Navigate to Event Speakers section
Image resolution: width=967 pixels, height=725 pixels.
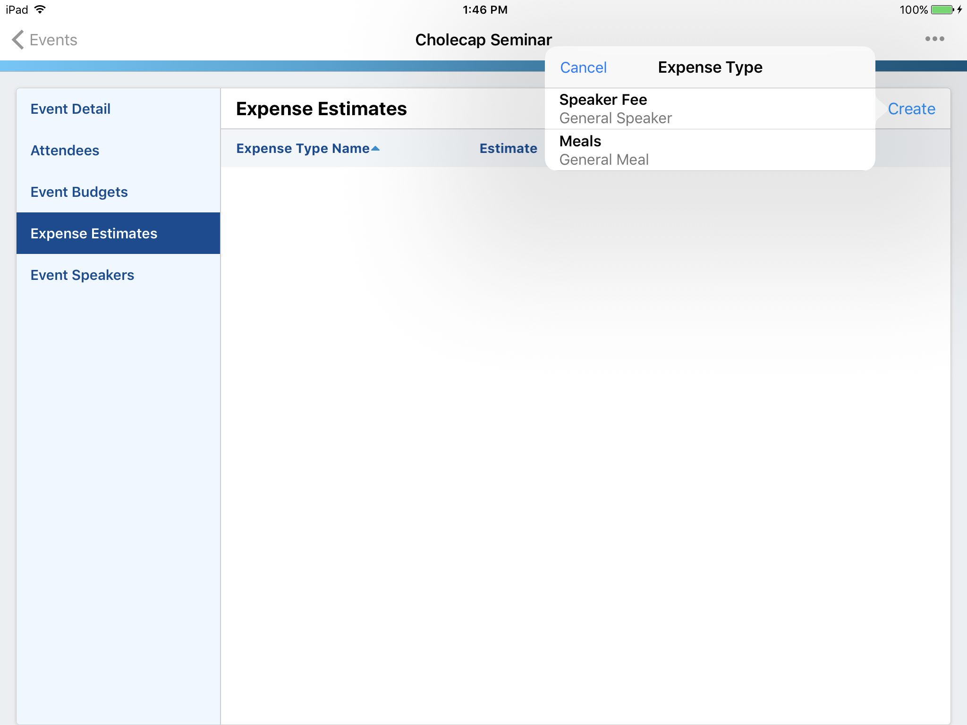pos(83,275)
